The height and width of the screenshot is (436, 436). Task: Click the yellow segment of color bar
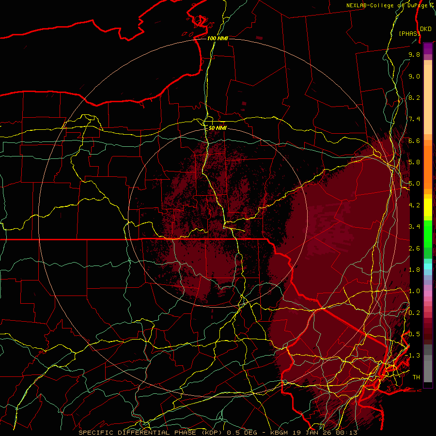pyautogui.click(x=428, y=207)
